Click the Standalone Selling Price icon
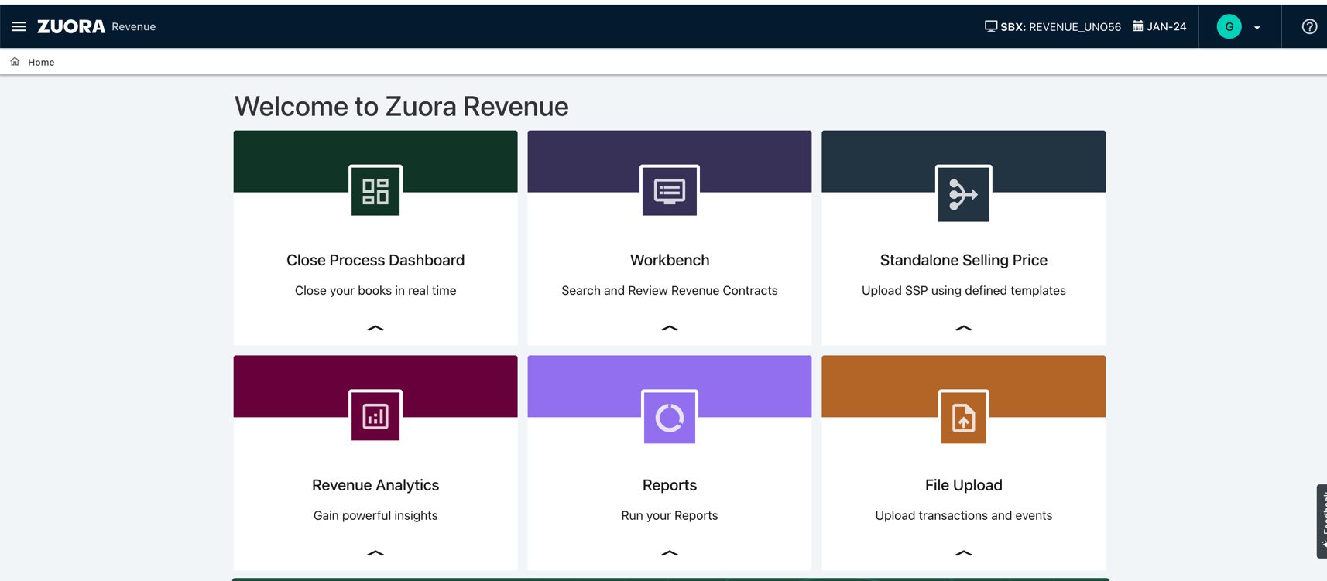1327x581 pixels. 964,193
